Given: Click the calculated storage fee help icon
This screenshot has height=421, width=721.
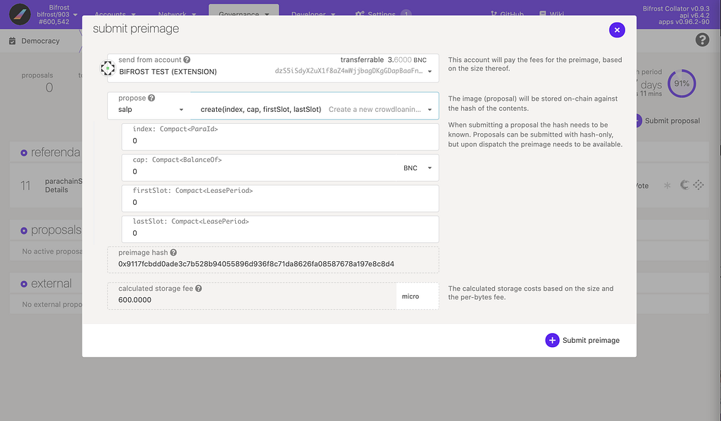Looking at the screenshot, I should (x=199, y=289).
